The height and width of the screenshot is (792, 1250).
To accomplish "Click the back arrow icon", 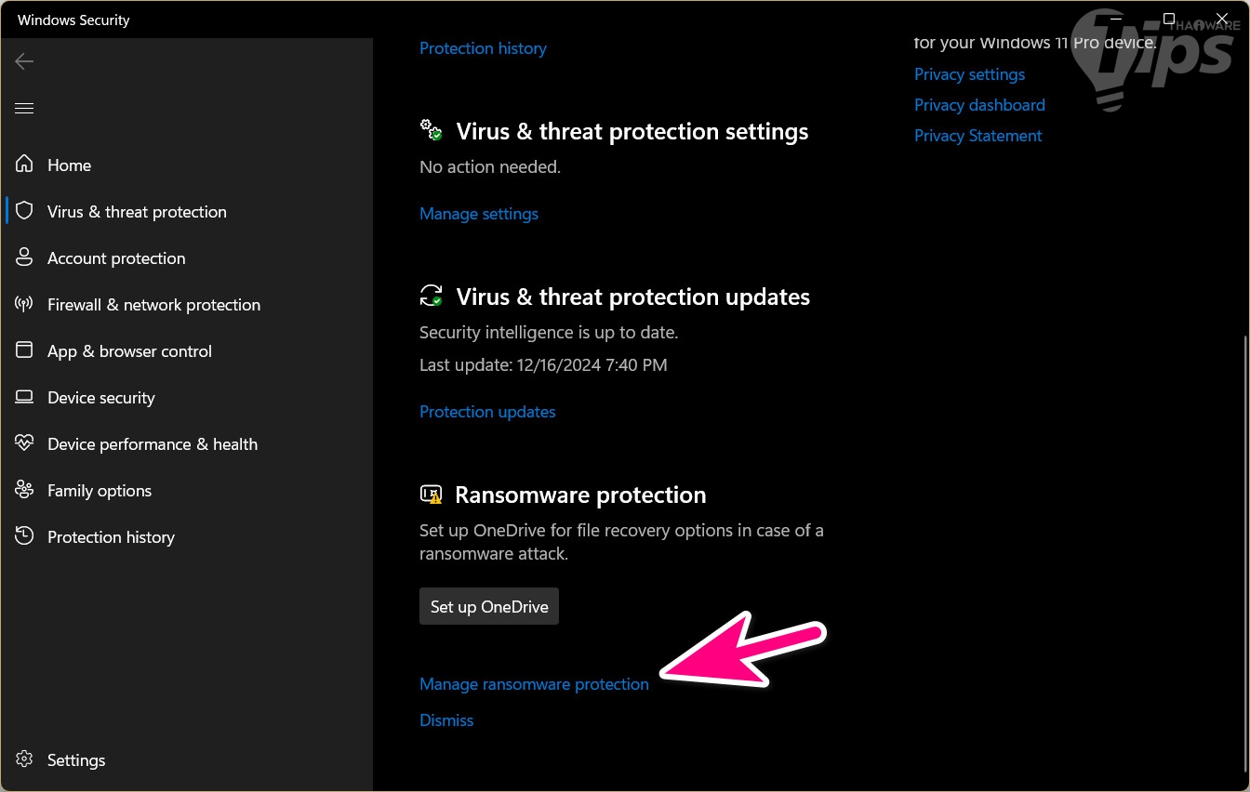I will pyautogui.click(x=24, y=61).
